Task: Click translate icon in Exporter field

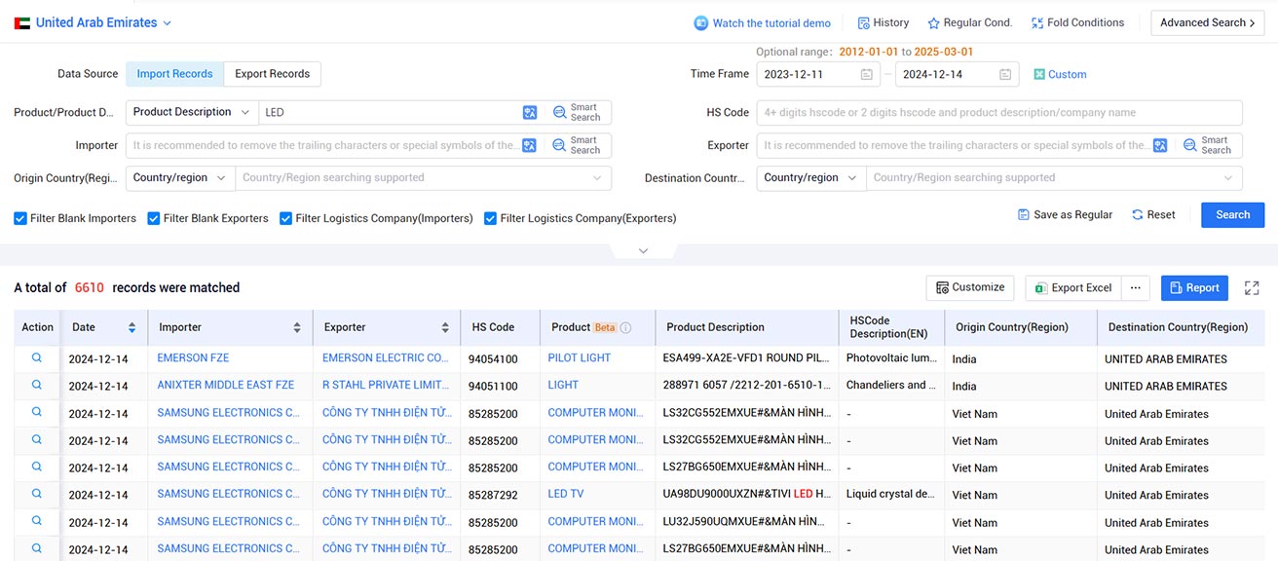Action: 1160,145
